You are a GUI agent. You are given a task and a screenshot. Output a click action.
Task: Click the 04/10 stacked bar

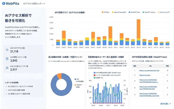110,36
